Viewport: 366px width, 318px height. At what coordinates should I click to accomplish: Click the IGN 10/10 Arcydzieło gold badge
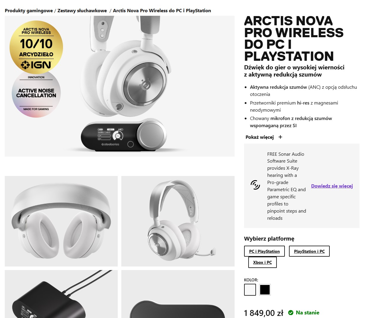[x=36, y=47]
